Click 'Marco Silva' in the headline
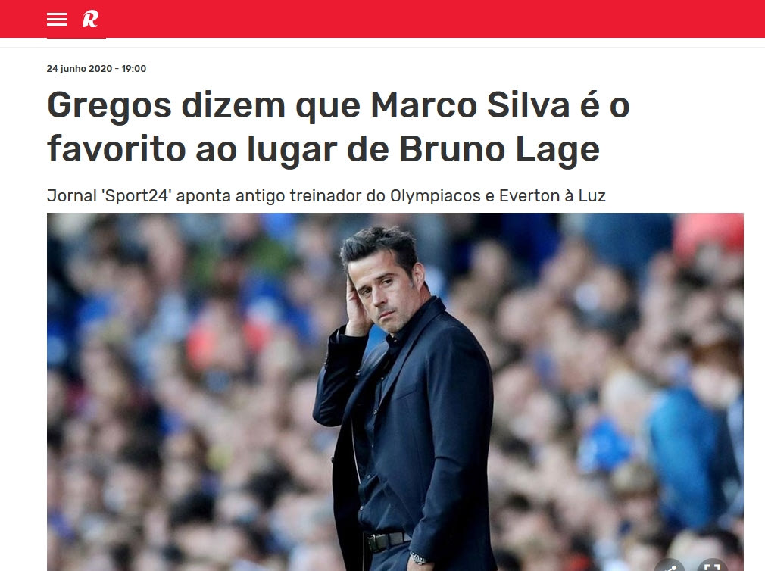This screenshot has width=765, height=571. 470,105
